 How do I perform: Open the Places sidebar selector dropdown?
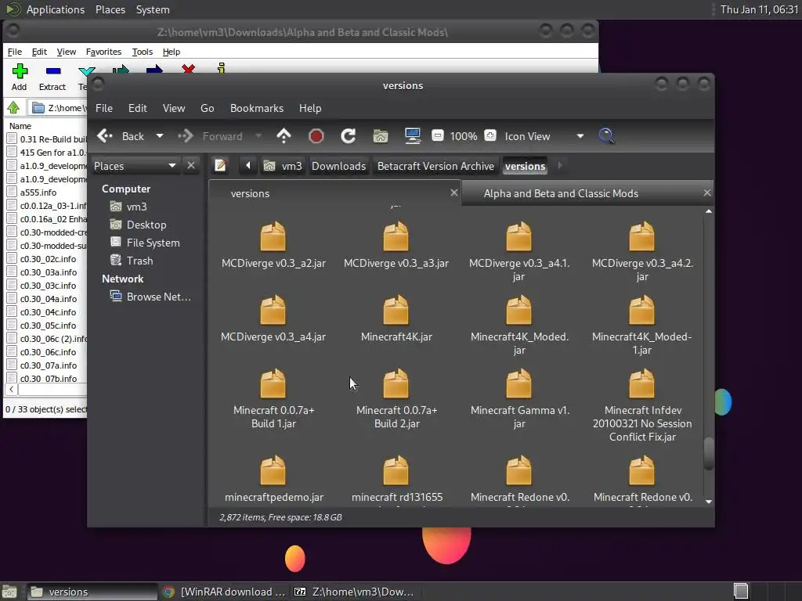135,166
